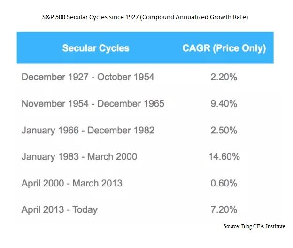Image resolution: width=293 pixels, height=248 pixels.
Task: Click the word 'Today' in the last cycle
Action: (x=85, y=209)
